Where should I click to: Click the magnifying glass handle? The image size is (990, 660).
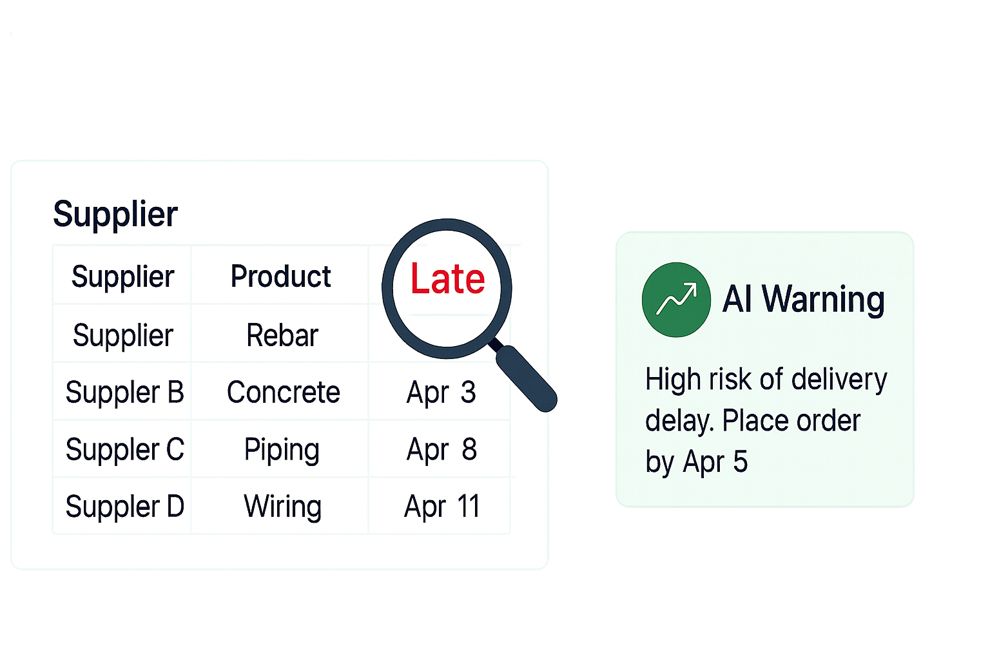(x=526, y=378)
